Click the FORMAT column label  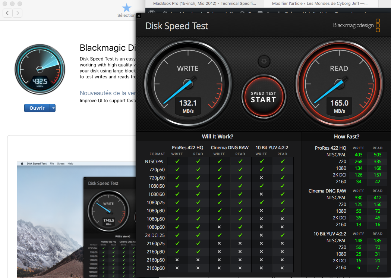(x=157, y=154)
